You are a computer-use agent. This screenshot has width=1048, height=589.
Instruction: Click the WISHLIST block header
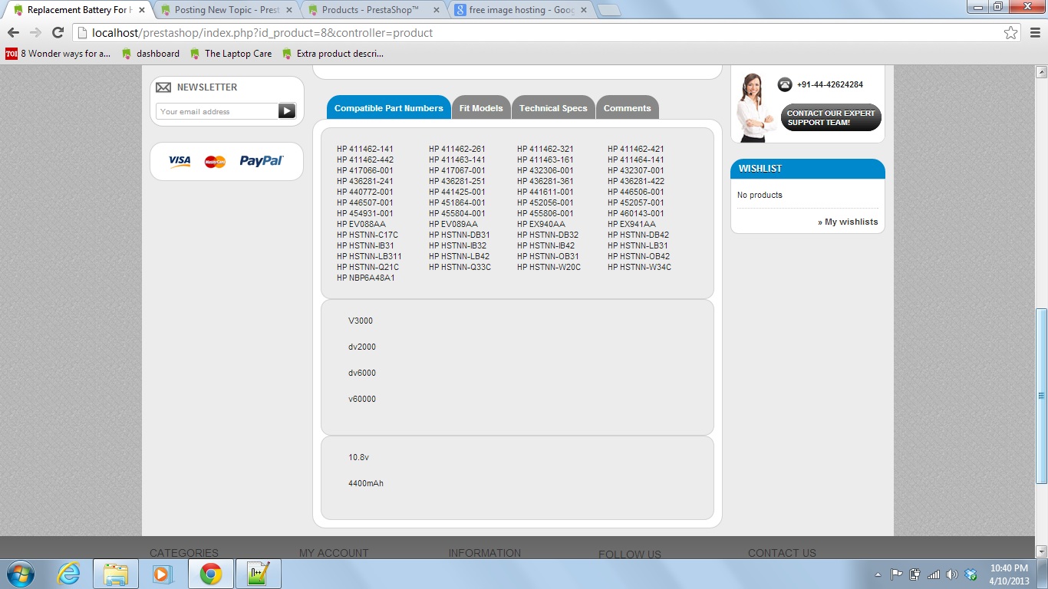[x=808, y=169]
